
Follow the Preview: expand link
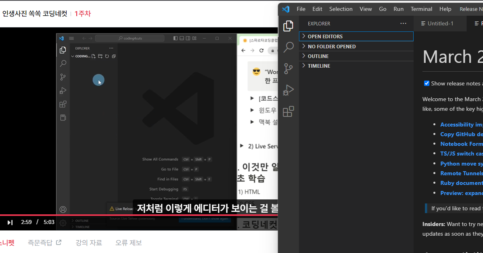[462, 193]
